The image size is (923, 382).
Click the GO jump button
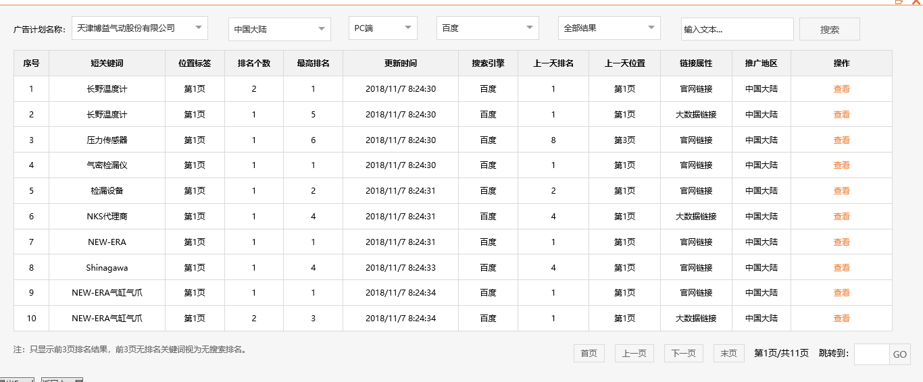coord(900,354)
